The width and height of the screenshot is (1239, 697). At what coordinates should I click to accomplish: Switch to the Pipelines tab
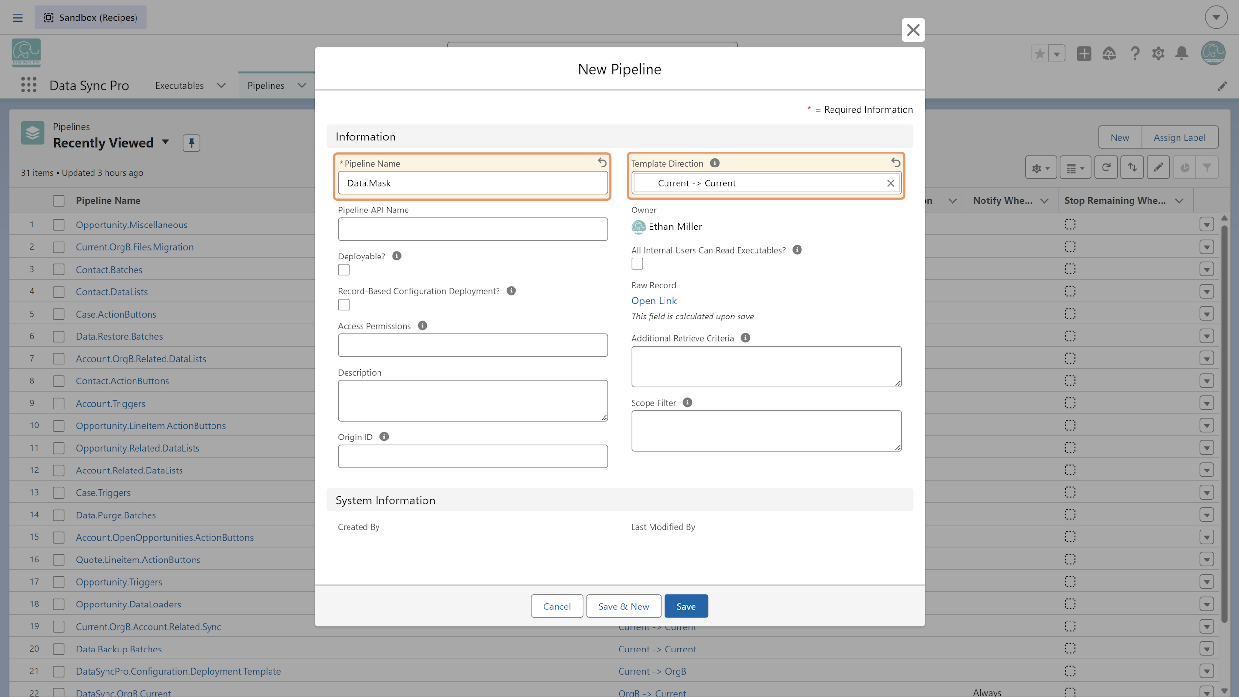(x=266, y=86)
